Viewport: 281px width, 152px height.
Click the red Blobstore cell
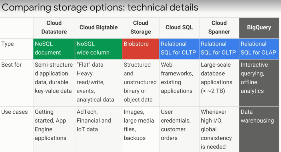tap(141, 49)
